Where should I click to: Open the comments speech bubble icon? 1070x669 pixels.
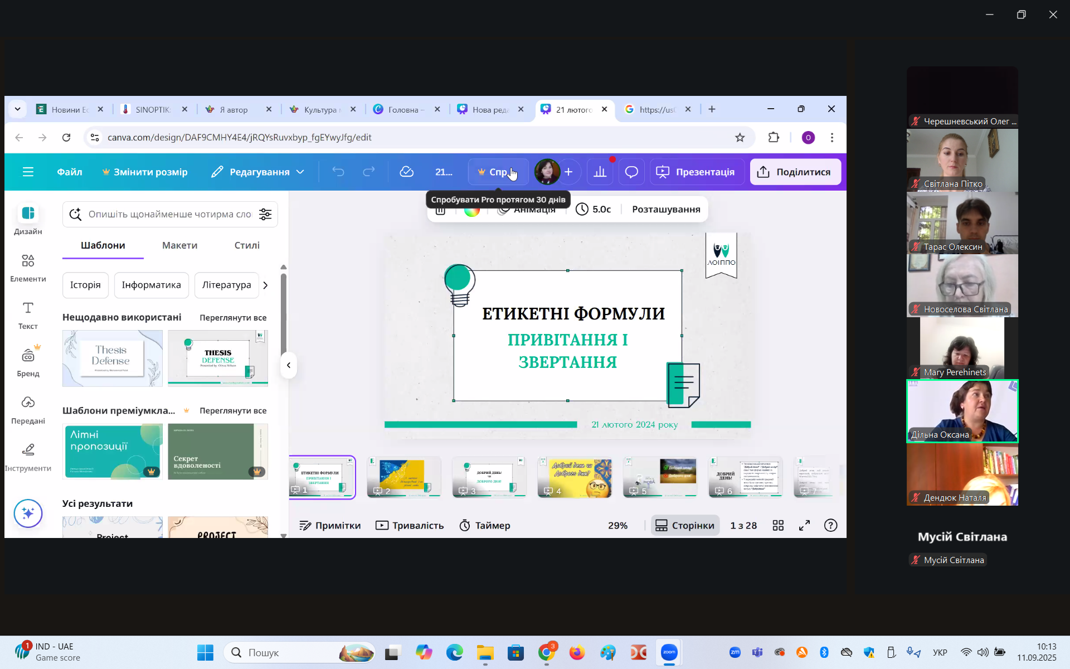(631, 172)
